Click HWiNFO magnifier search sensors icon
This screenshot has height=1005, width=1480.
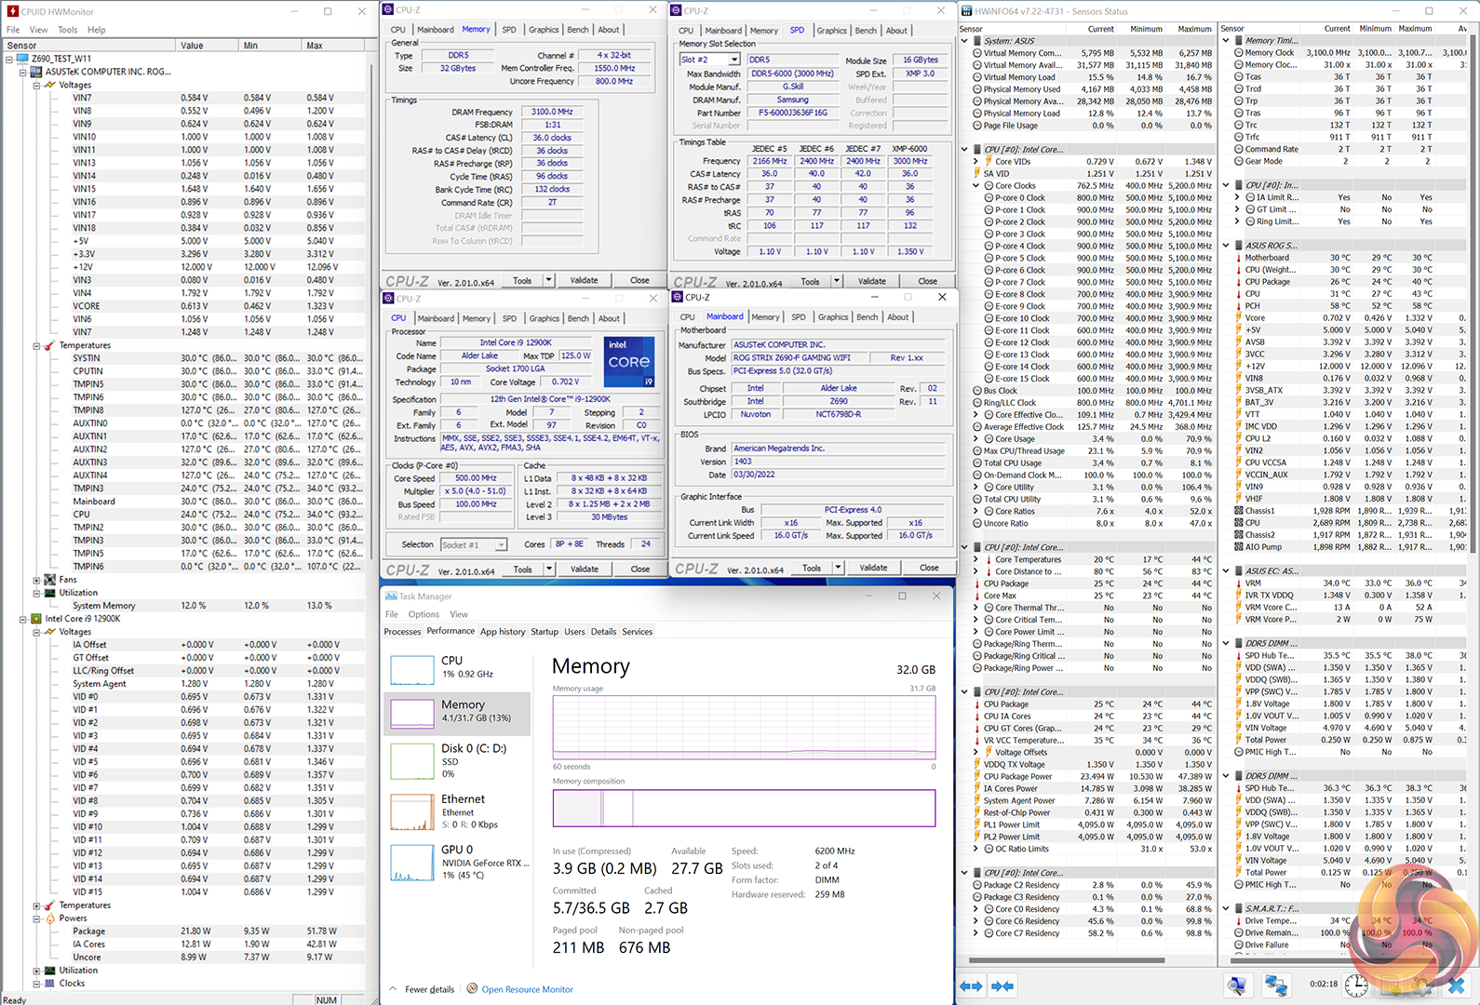(1237, 985)
